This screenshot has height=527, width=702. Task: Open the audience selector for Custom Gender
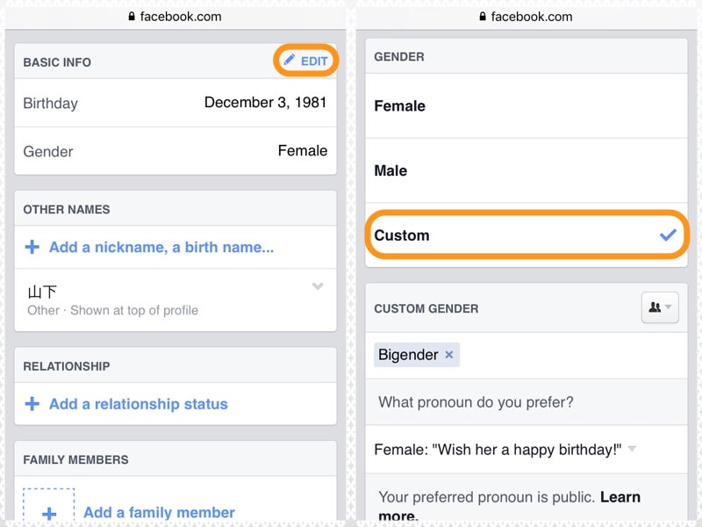coord(659,307)
